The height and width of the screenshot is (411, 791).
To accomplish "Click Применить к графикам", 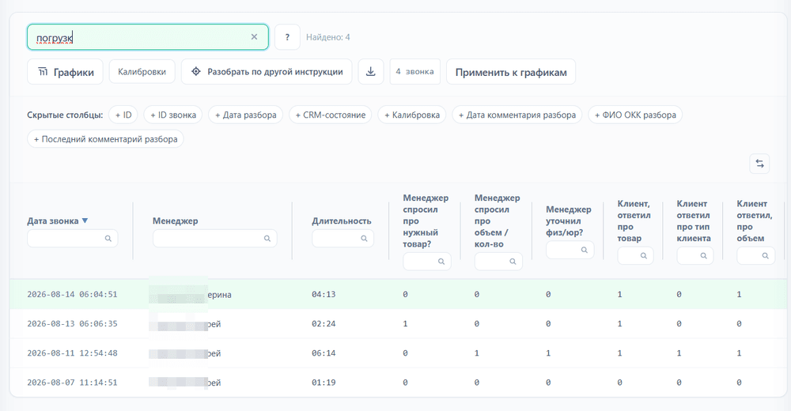I will pyautogui.click(x=511, y=72).
